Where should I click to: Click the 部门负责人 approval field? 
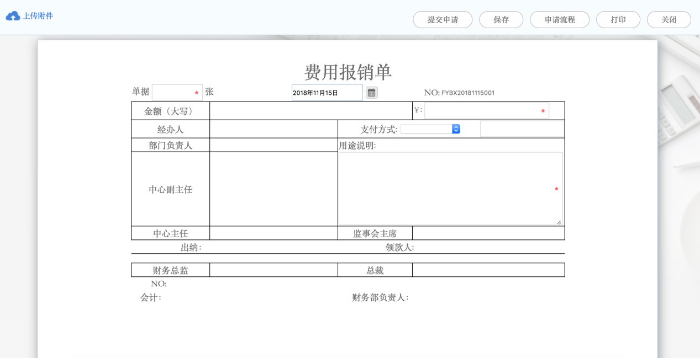[x=273, y=145]
